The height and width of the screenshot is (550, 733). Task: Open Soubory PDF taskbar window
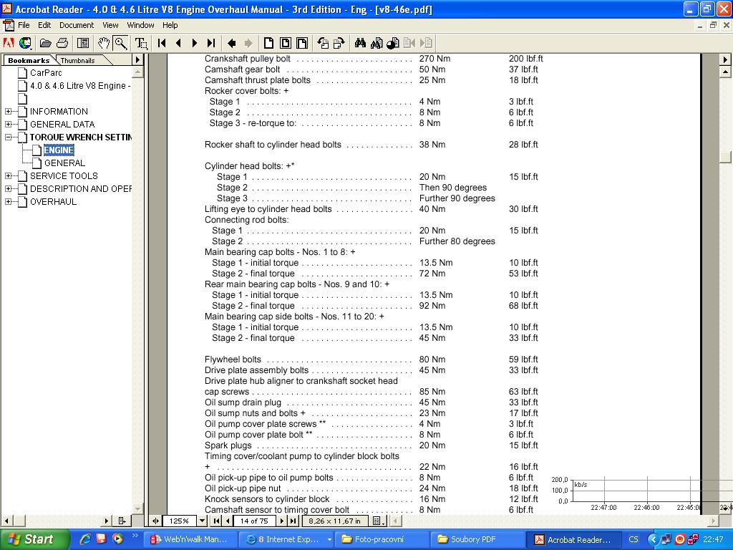click(x=472, y=539)
